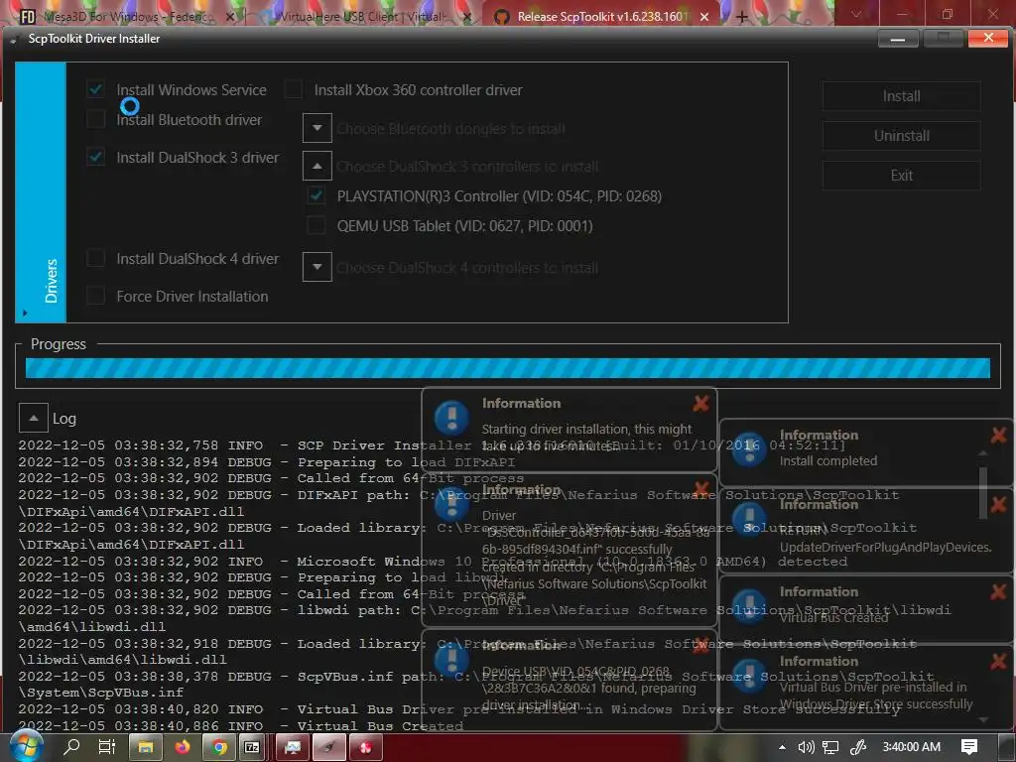Open 7-Zip from the taskbar
1016x762 pixels.
point(251,747)
